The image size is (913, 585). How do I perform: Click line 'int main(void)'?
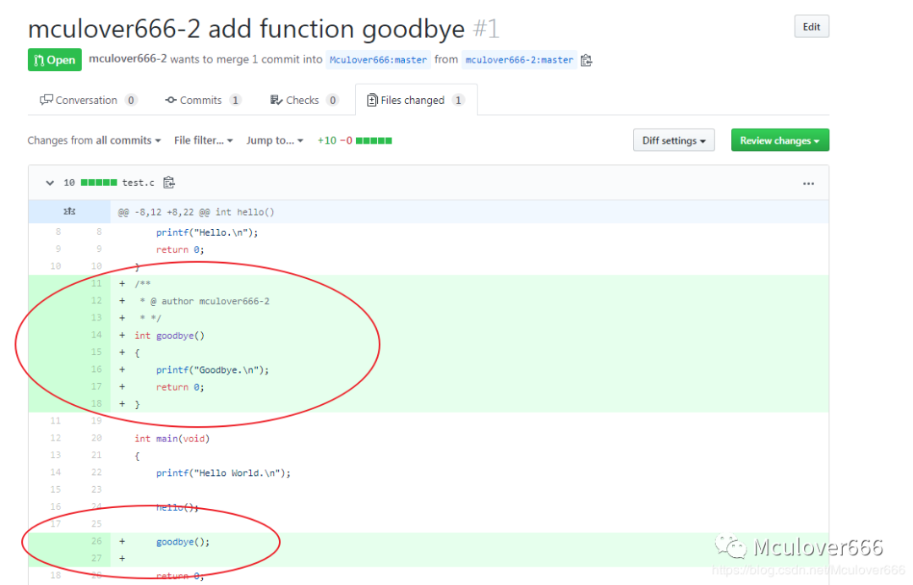pyautogui.click(x=172, y=438)
